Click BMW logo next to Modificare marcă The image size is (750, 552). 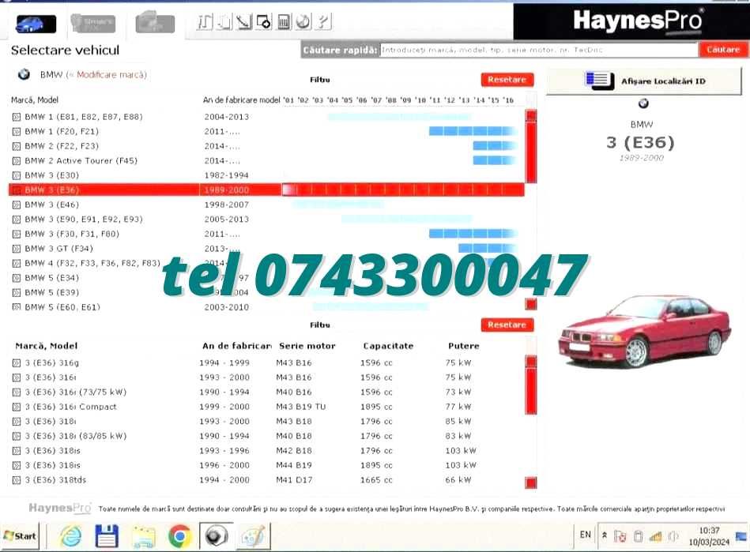click(x=24, y=74)
